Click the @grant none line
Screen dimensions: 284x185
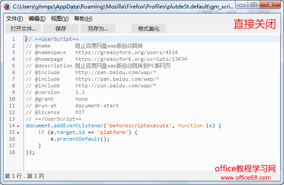(x=57, y=99)
